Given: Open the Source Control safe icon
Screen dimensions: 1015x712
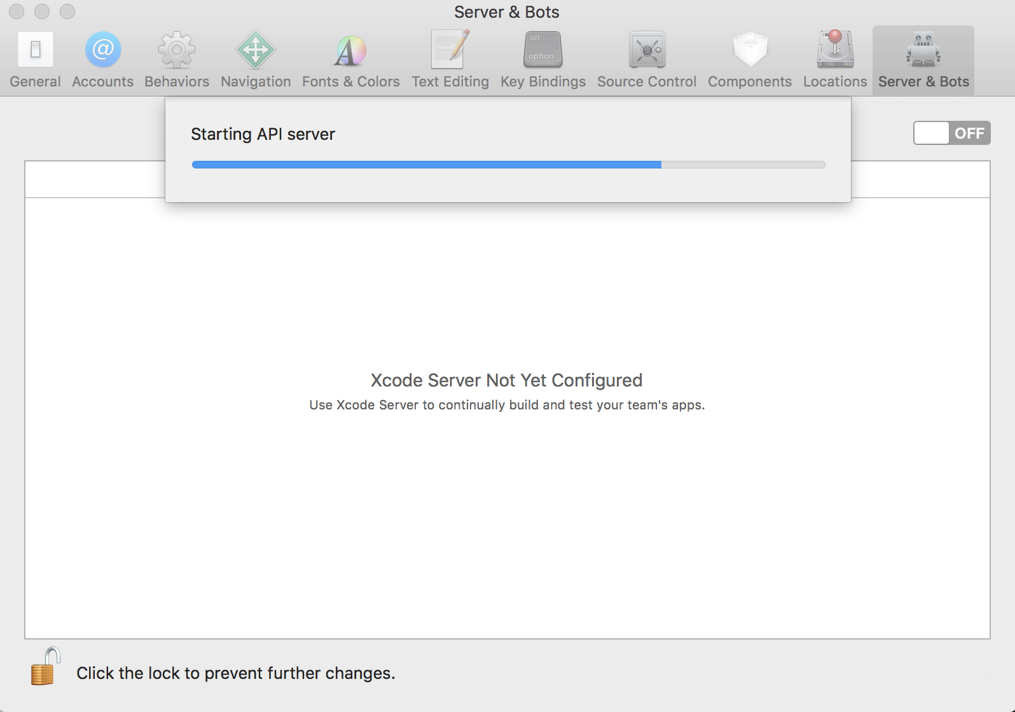Looking at the screenshot, I should [647, 50].
